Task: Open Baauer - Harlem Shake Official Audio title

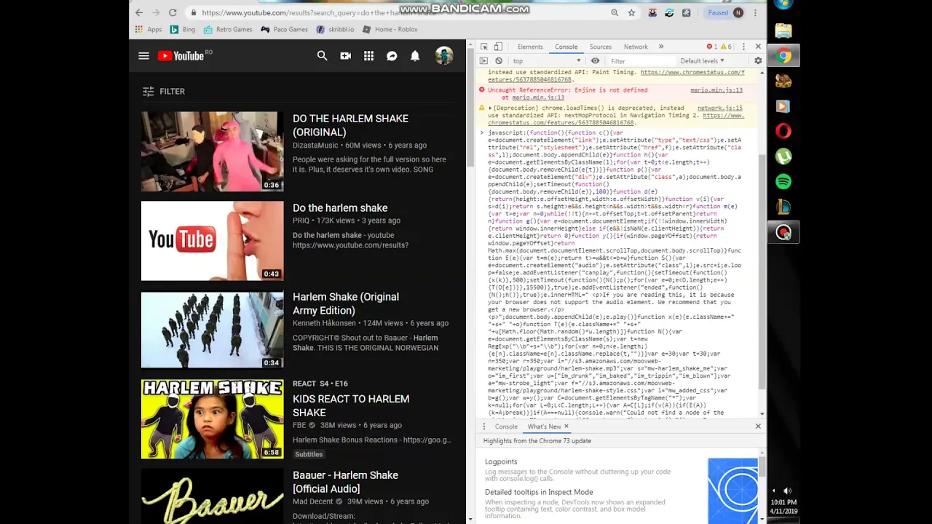Action: (x=345, y=482)
